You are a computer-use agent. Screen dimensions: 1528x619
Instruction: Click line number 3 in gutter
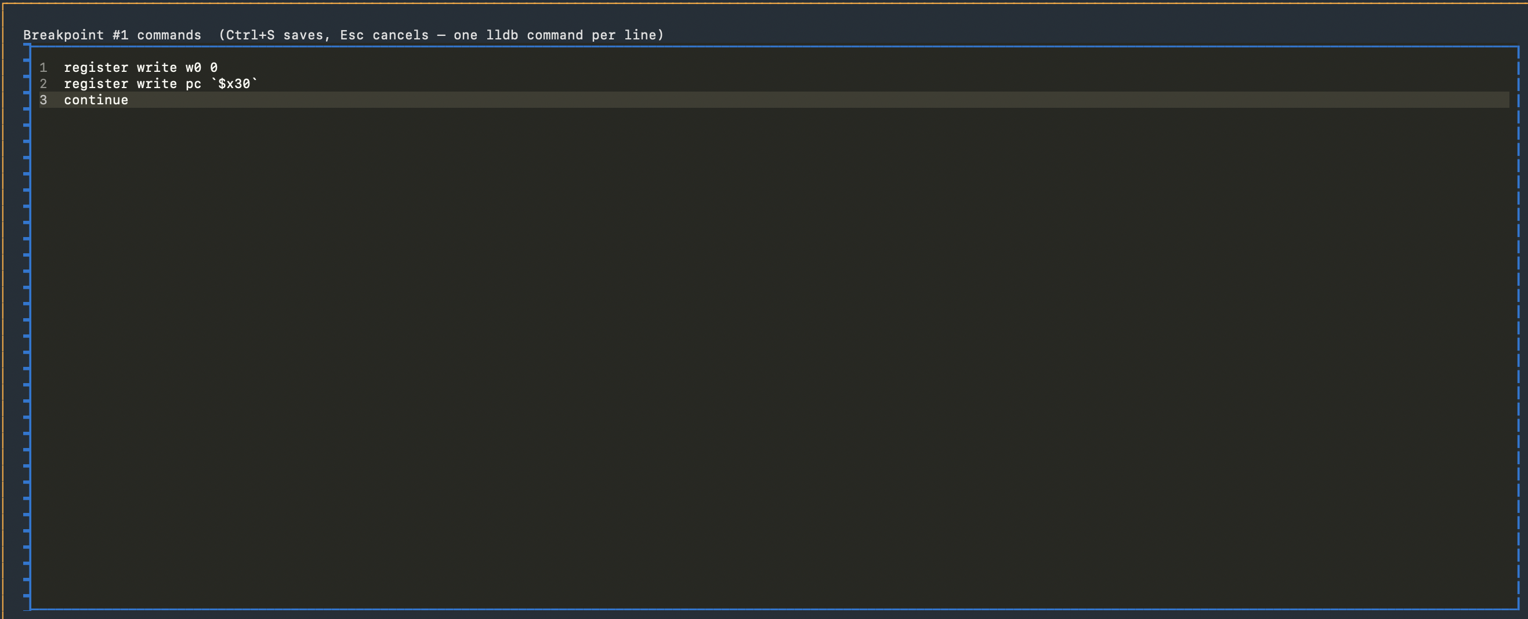[x=44, y=100]
